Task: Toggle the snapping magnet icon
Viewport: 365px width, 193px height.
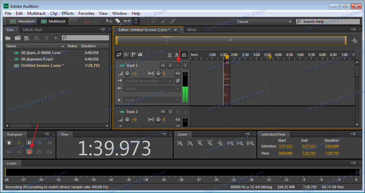Action: coord(184,55)
